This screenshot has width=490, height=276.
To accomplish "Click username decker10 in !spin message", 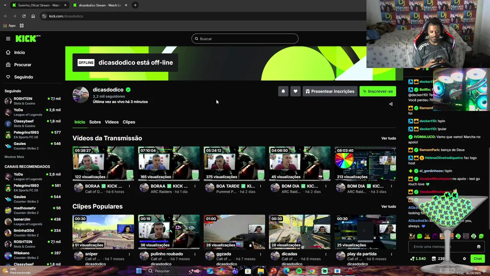I will coord(428,121).
